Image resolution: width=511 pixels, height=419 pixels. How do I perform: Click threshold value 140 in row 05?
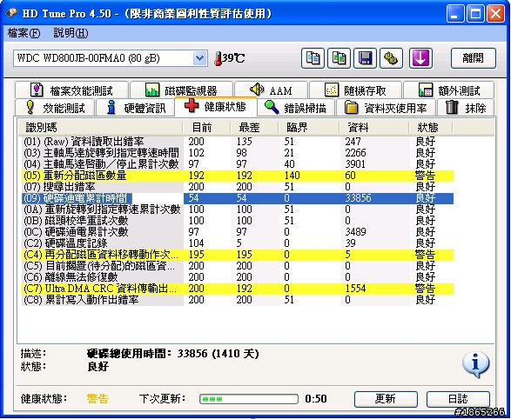[292, 176]
